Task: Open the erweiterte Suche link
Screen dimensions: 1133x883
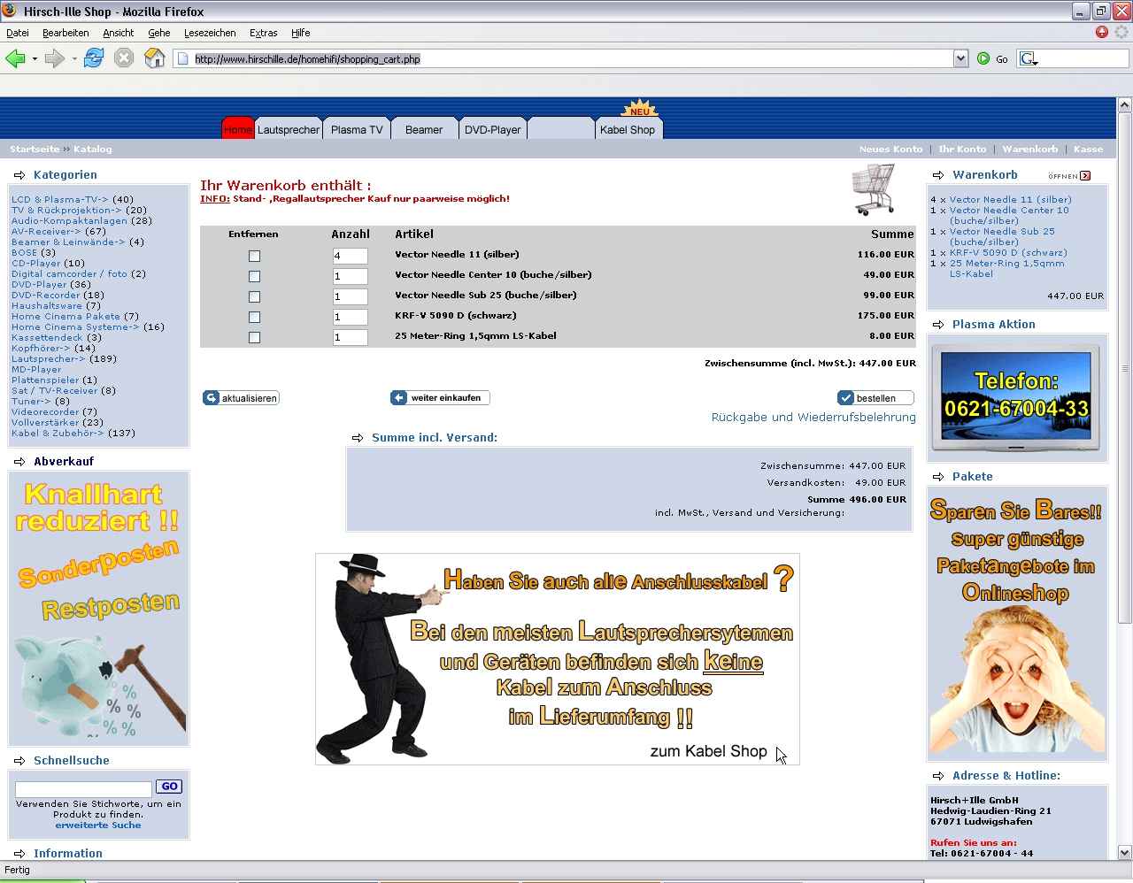Action: (x=98, y=825)
